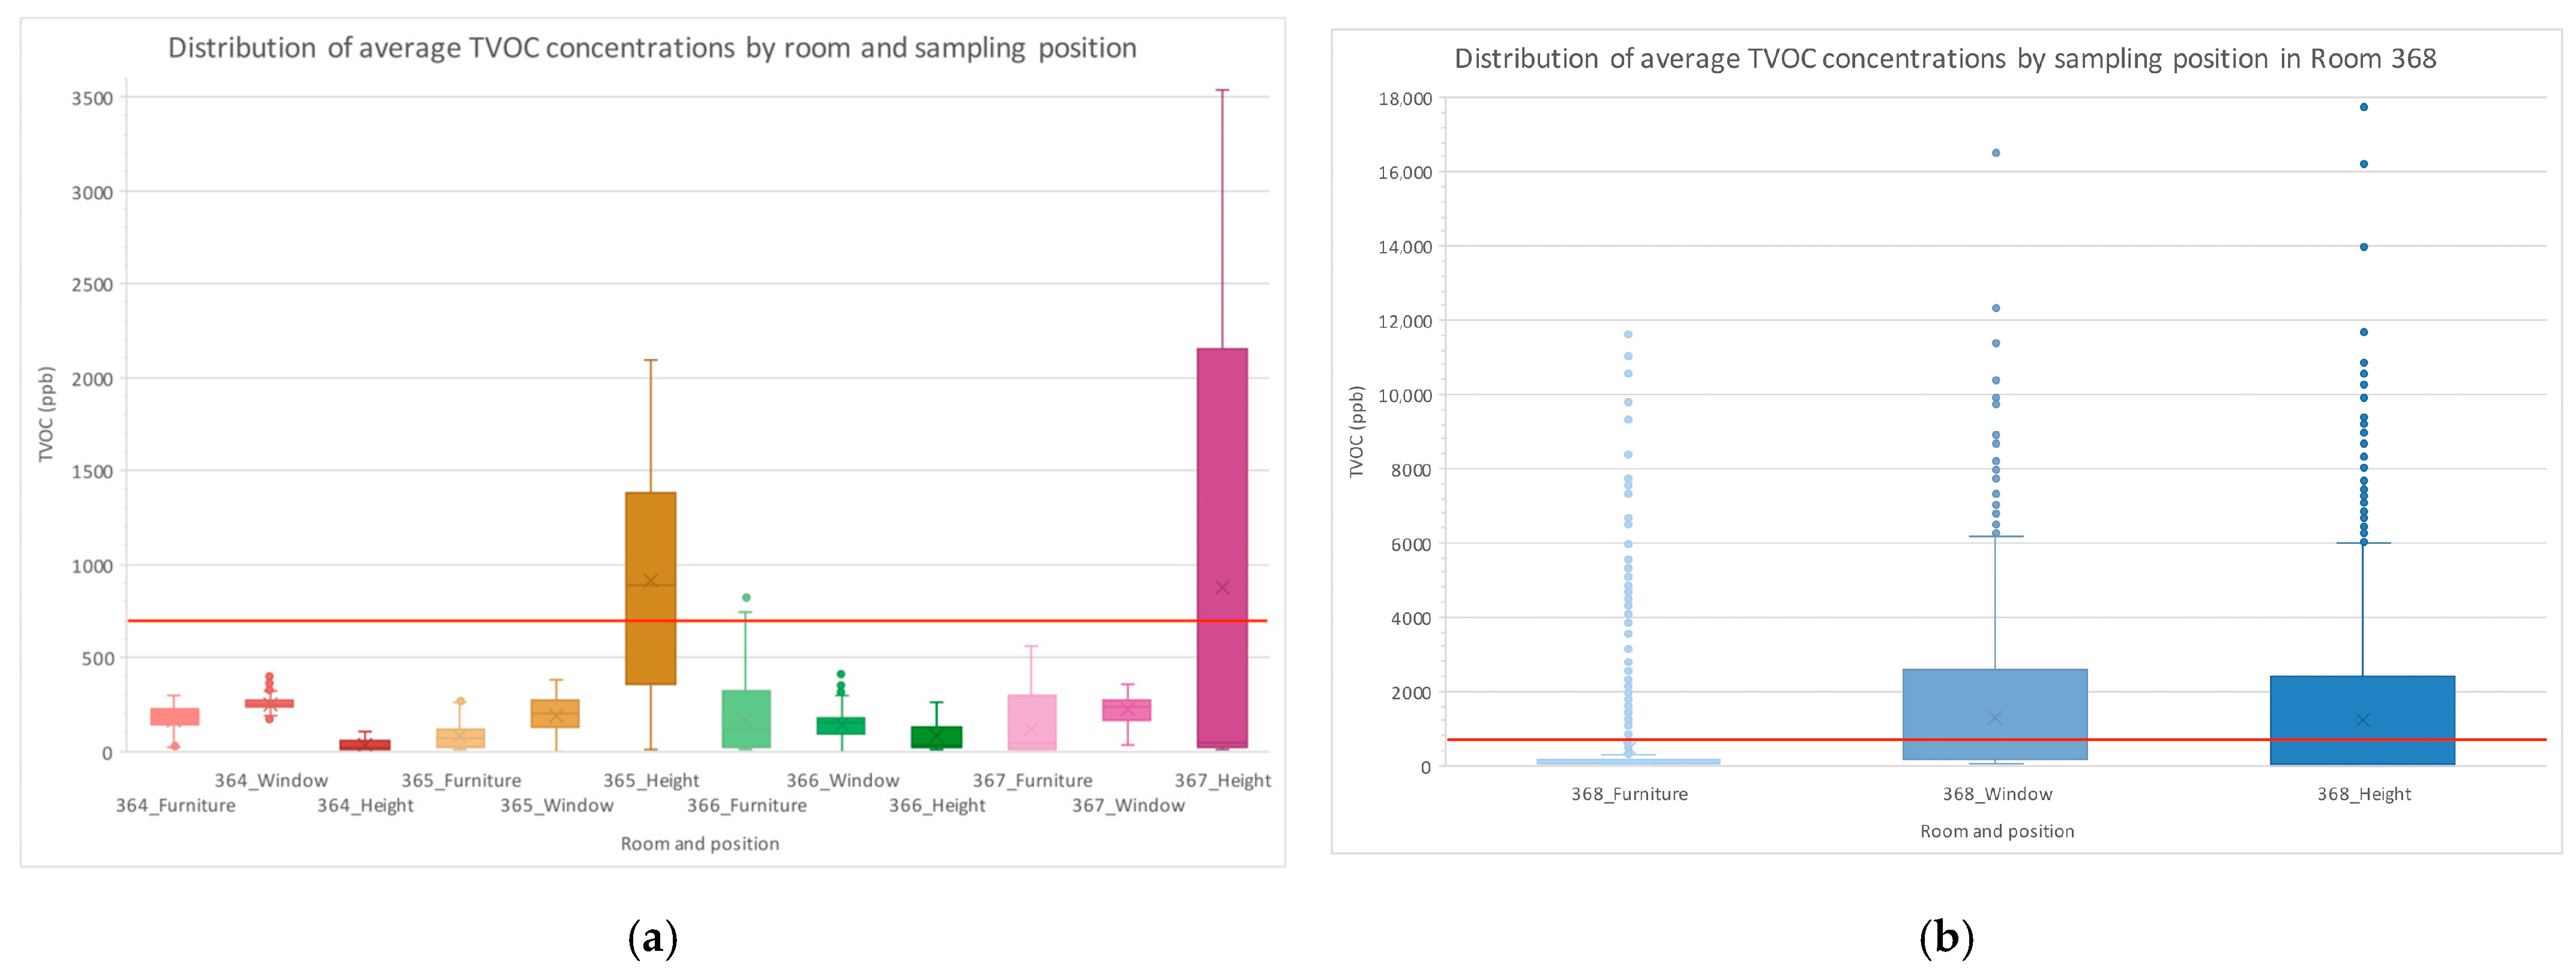Select the 368_Height dark blue box

click(2362, 700)
